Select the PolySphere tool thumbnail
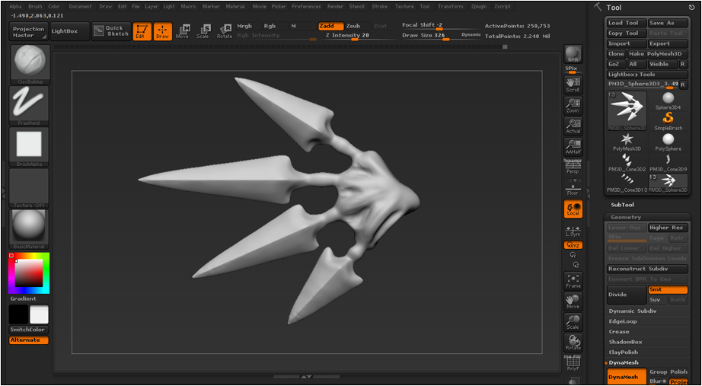 [x=668, y=142]
